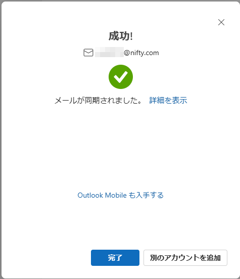
Task: Close the success dialog with X icon
Action: (221, 22)
